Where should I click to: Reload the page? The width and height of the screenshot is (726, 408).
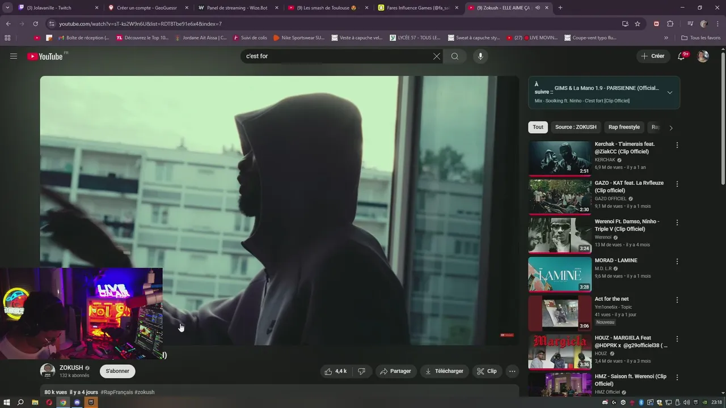pyautogui.click(x=35, y=24)
